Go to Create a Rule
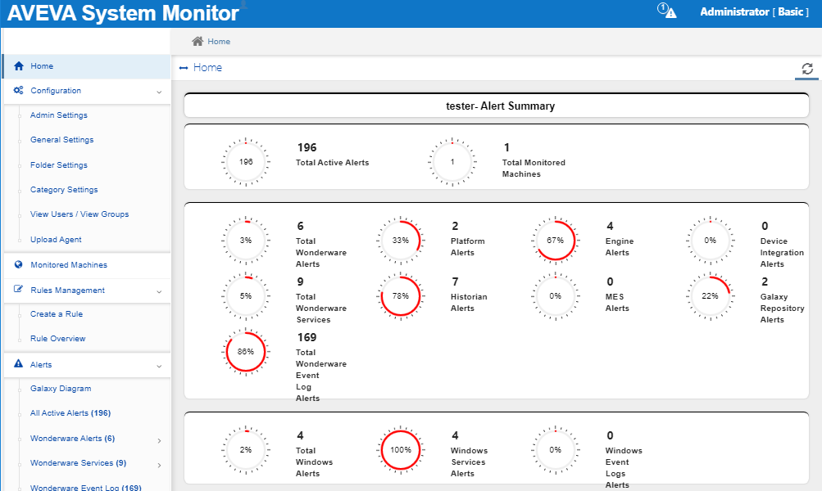This screenshot has width=822, height=491. (x=57, y=314)
